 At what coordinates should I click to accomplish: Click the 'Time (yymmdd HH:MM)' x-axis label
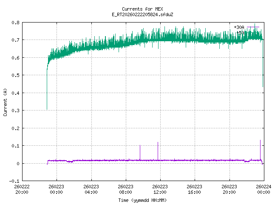(142, 200)
